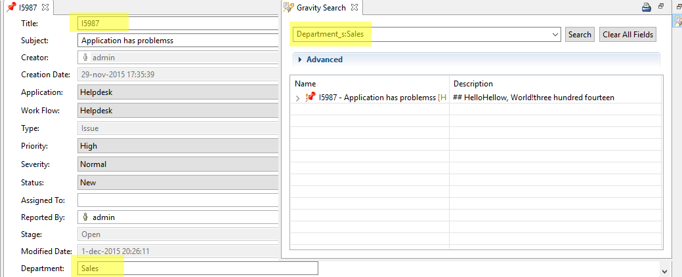Switch to the Gravity Search tab
This screenshot has height=277, width=682.
[x=320, y=7]
